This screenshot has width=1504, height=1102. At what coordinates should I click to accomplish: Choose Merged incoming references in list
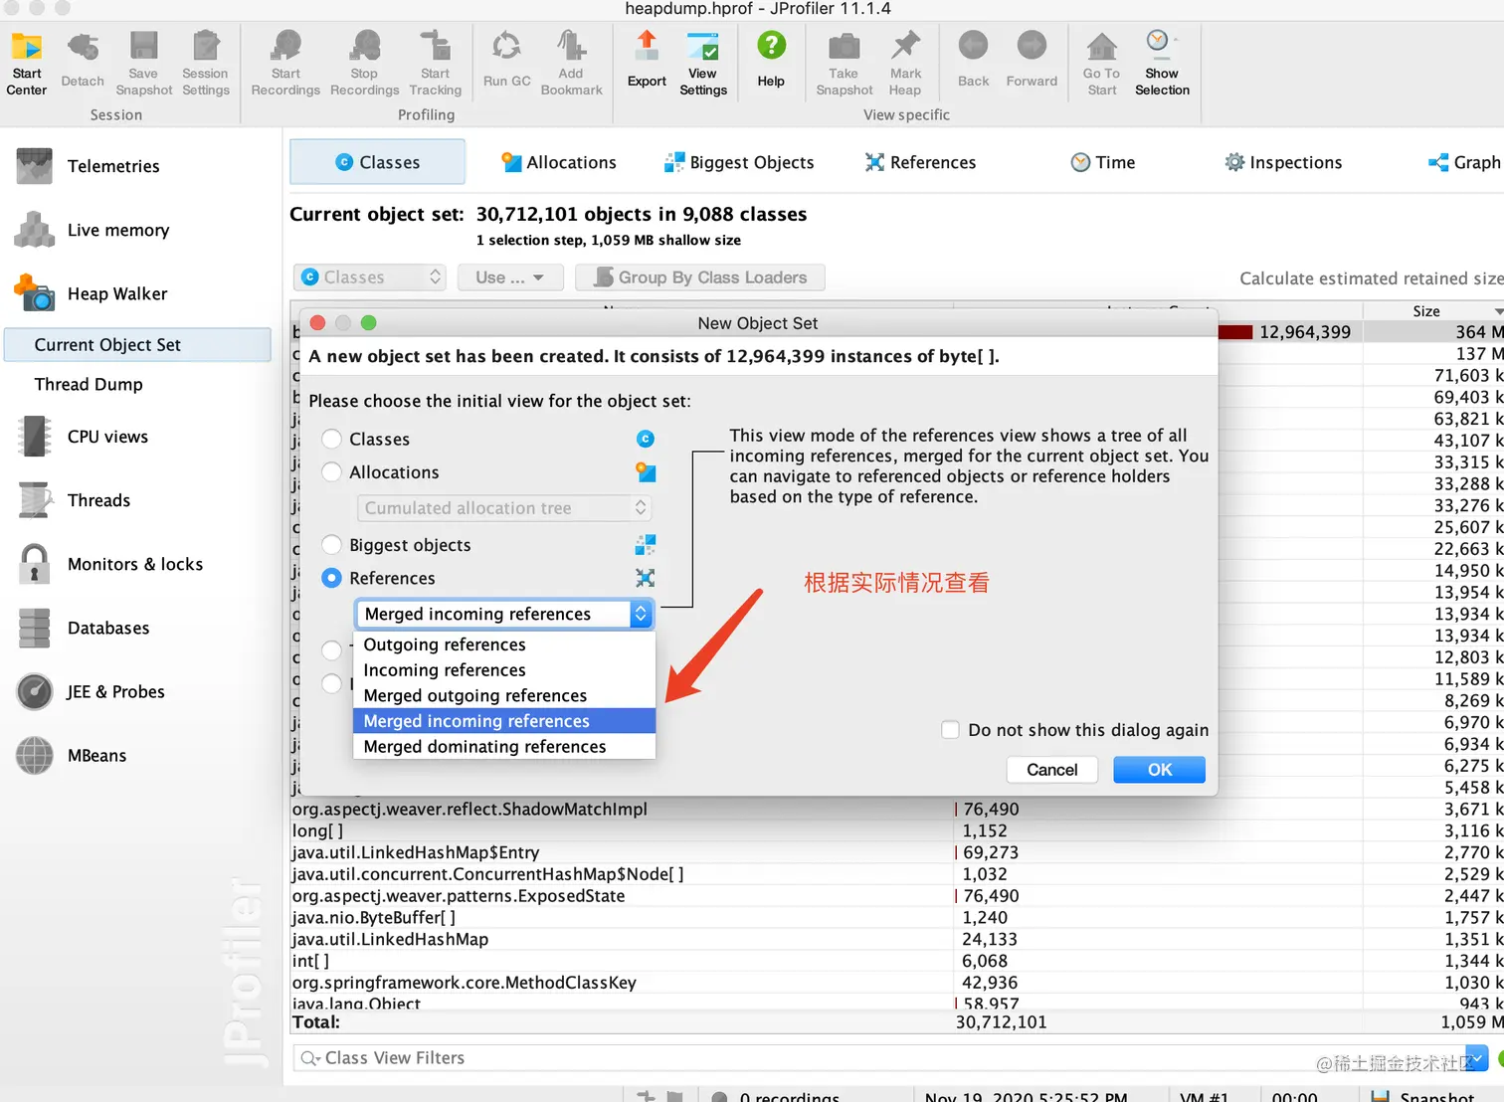[504, 721]
